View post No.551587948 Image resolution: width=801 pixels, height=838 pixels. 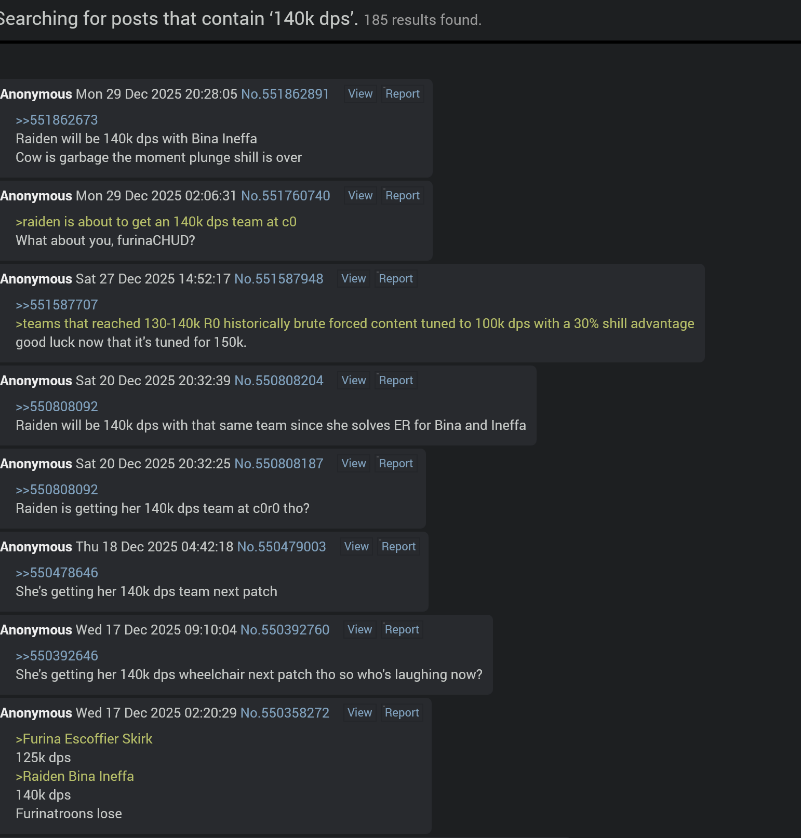tap(353, 279)
